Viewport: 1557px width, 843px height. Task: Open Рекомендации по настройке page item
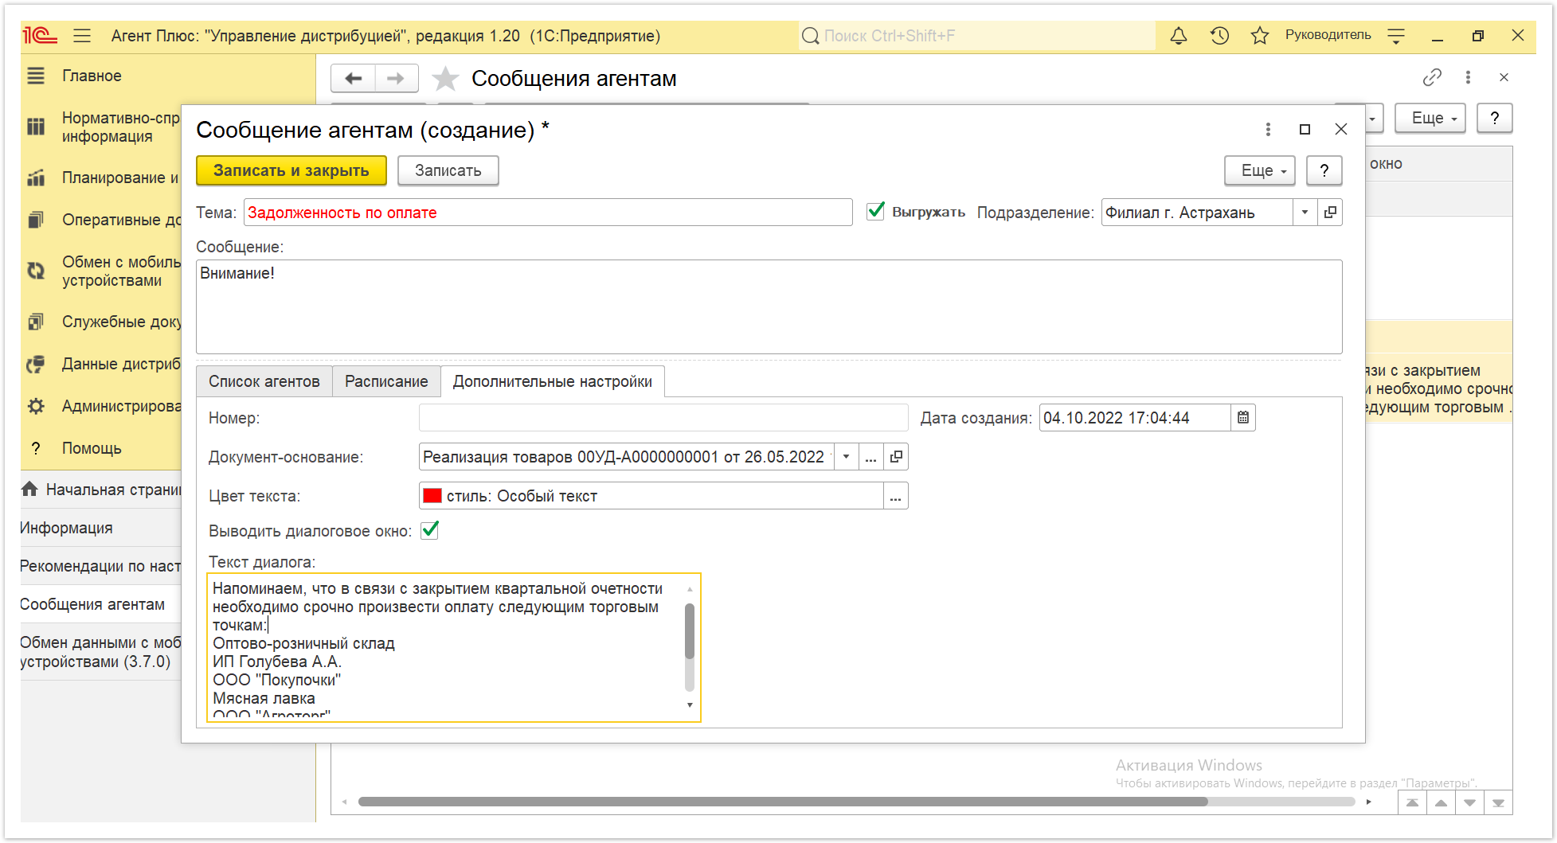[x=100, y=566]
